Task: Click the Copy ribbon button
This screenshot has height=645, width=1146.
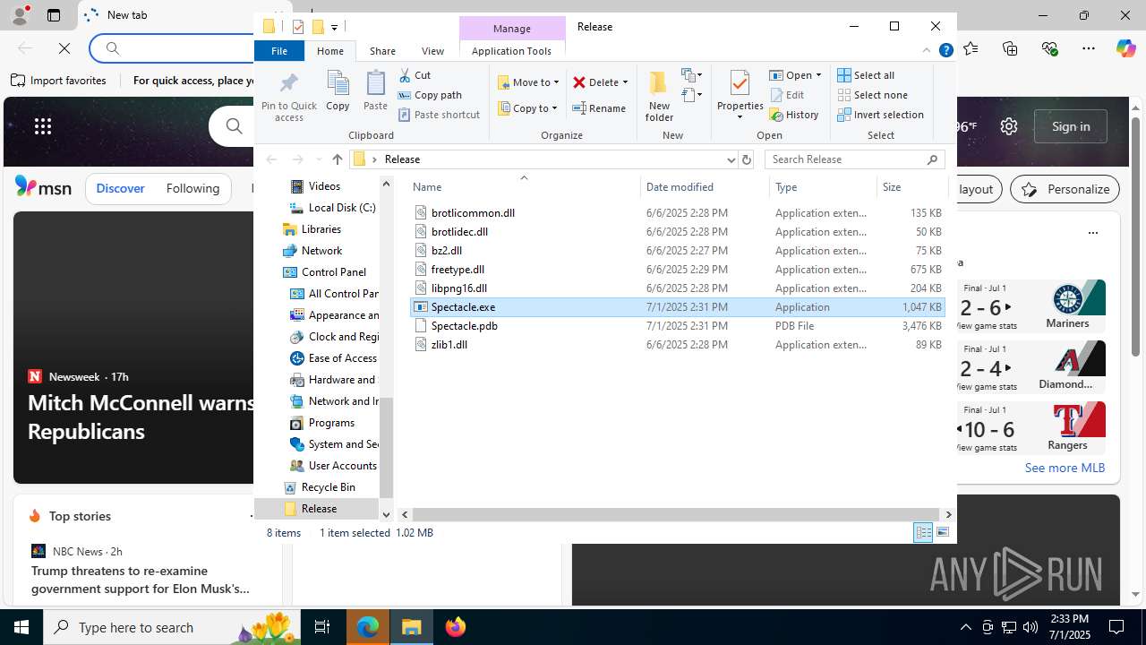Action: coord(338,90)
